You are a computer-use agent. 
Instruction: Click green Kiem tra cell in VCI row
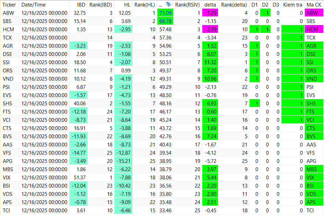[x=293, y=120]
